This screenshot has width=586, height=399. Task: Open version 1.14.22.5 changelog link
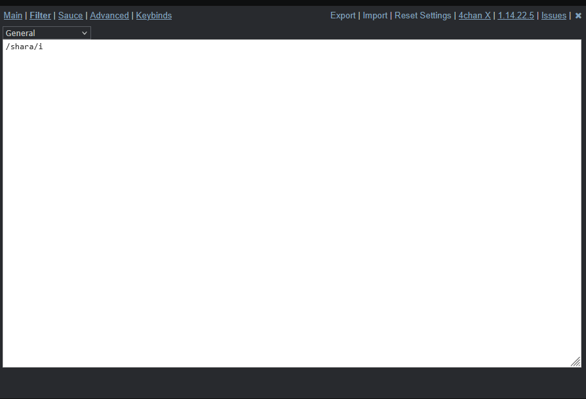516,15
